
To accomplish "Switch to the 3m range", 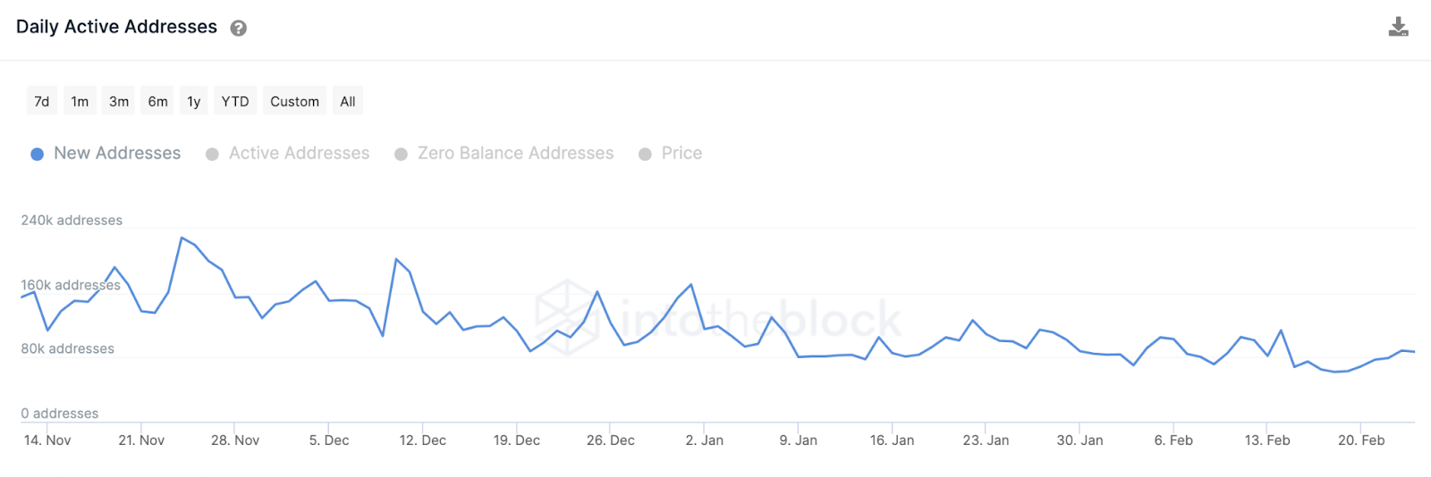I will tap(119, 101).
